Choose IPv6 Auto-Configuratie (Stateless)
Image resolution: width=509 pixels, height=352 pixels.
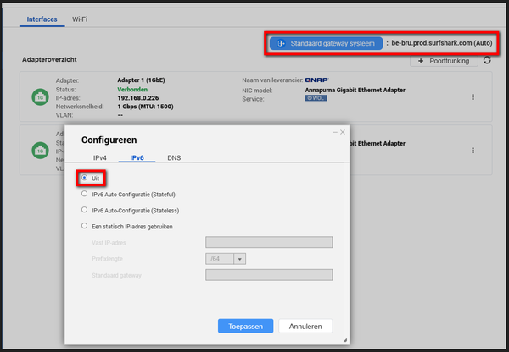(84, 209)
